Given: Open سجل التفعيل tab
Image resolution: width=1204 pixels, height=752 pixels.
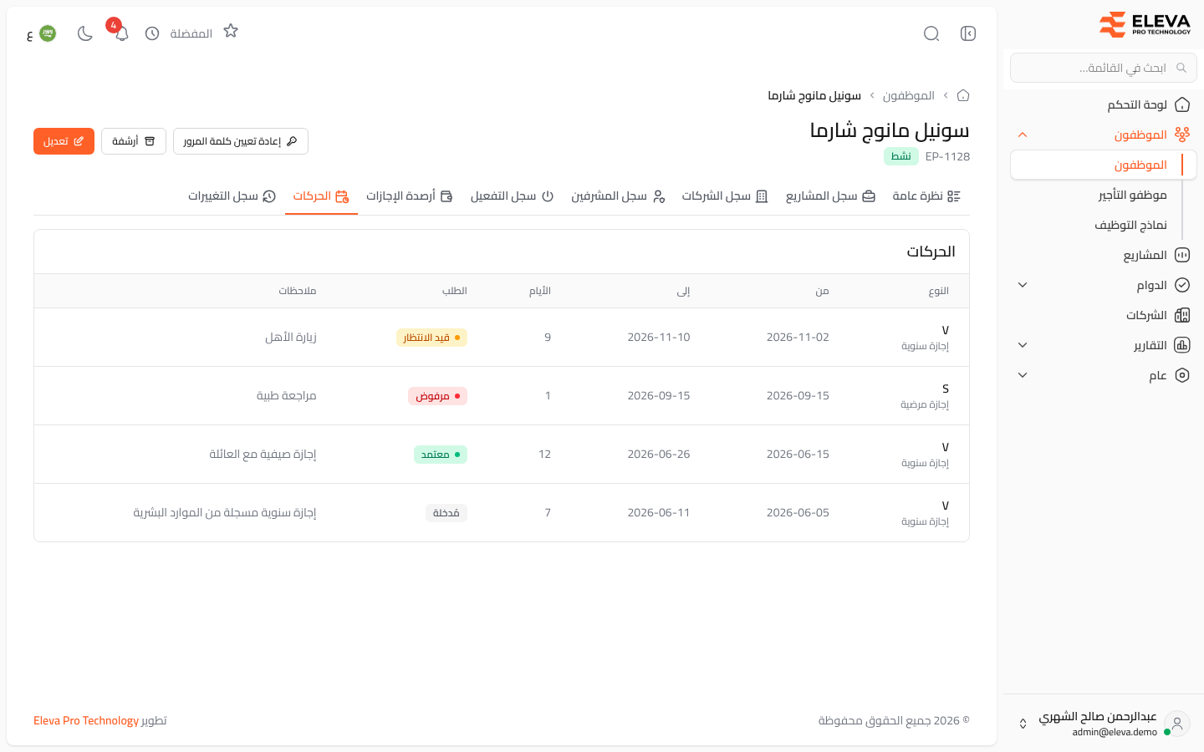Looking at the screenshot, I should click(x=512, y=196).
